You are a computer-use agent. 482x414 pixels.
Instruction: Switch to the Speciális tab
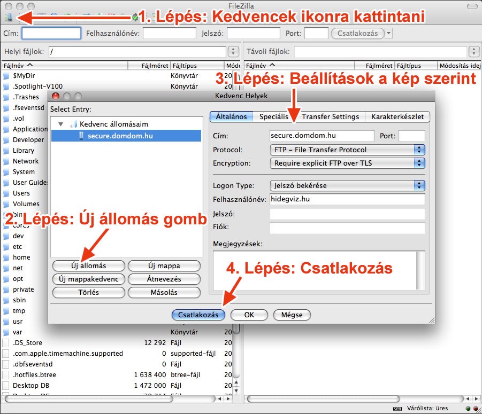(274, 116)
